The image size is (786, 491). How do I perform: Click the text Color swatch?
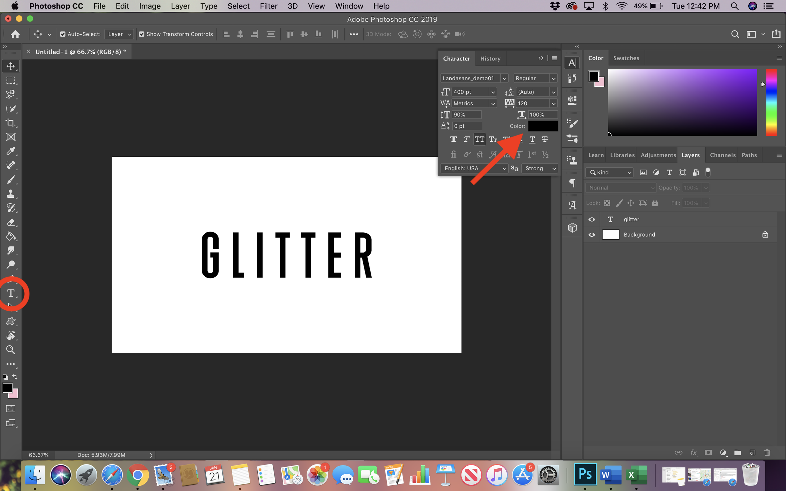click(x=543, y=126)
